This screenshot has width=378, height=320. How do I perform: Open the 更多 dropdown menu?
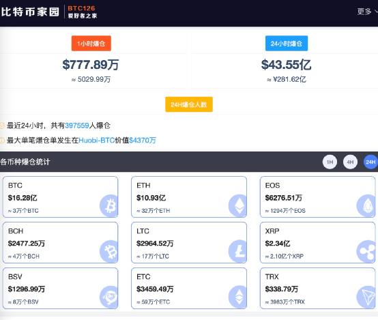pos(367,12)
